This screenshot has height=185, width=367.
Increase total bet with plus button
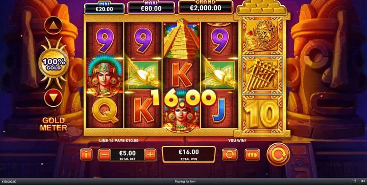click(x=150, y=155)
